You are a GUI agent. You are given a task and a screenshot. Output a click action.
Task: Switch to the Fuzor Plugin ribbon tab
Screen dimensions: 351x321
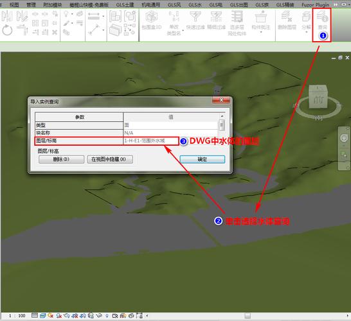315,4
